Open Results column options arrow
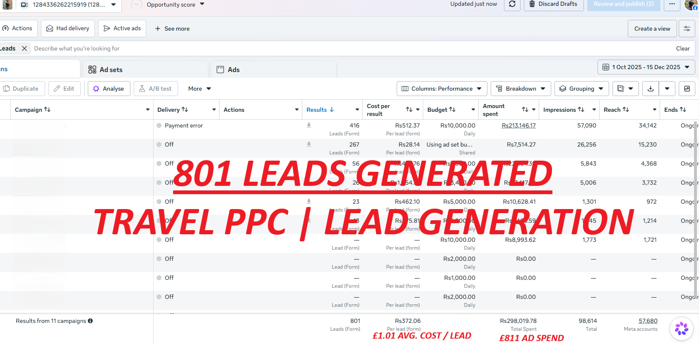This screenshot has height=344, width=699. pyautogui.click(x=357, y=110)
